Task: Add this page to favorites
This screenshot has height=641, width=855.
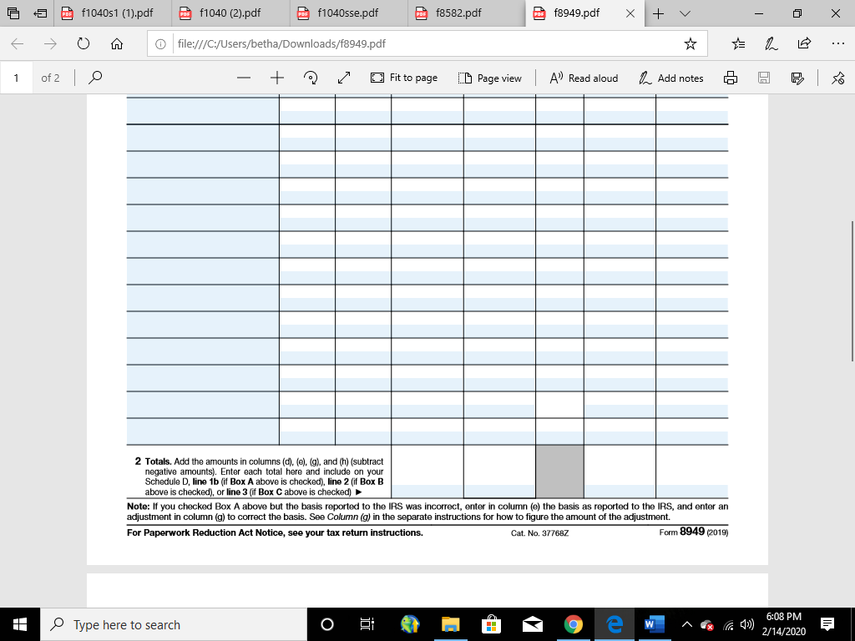Action: click(691, 43)
